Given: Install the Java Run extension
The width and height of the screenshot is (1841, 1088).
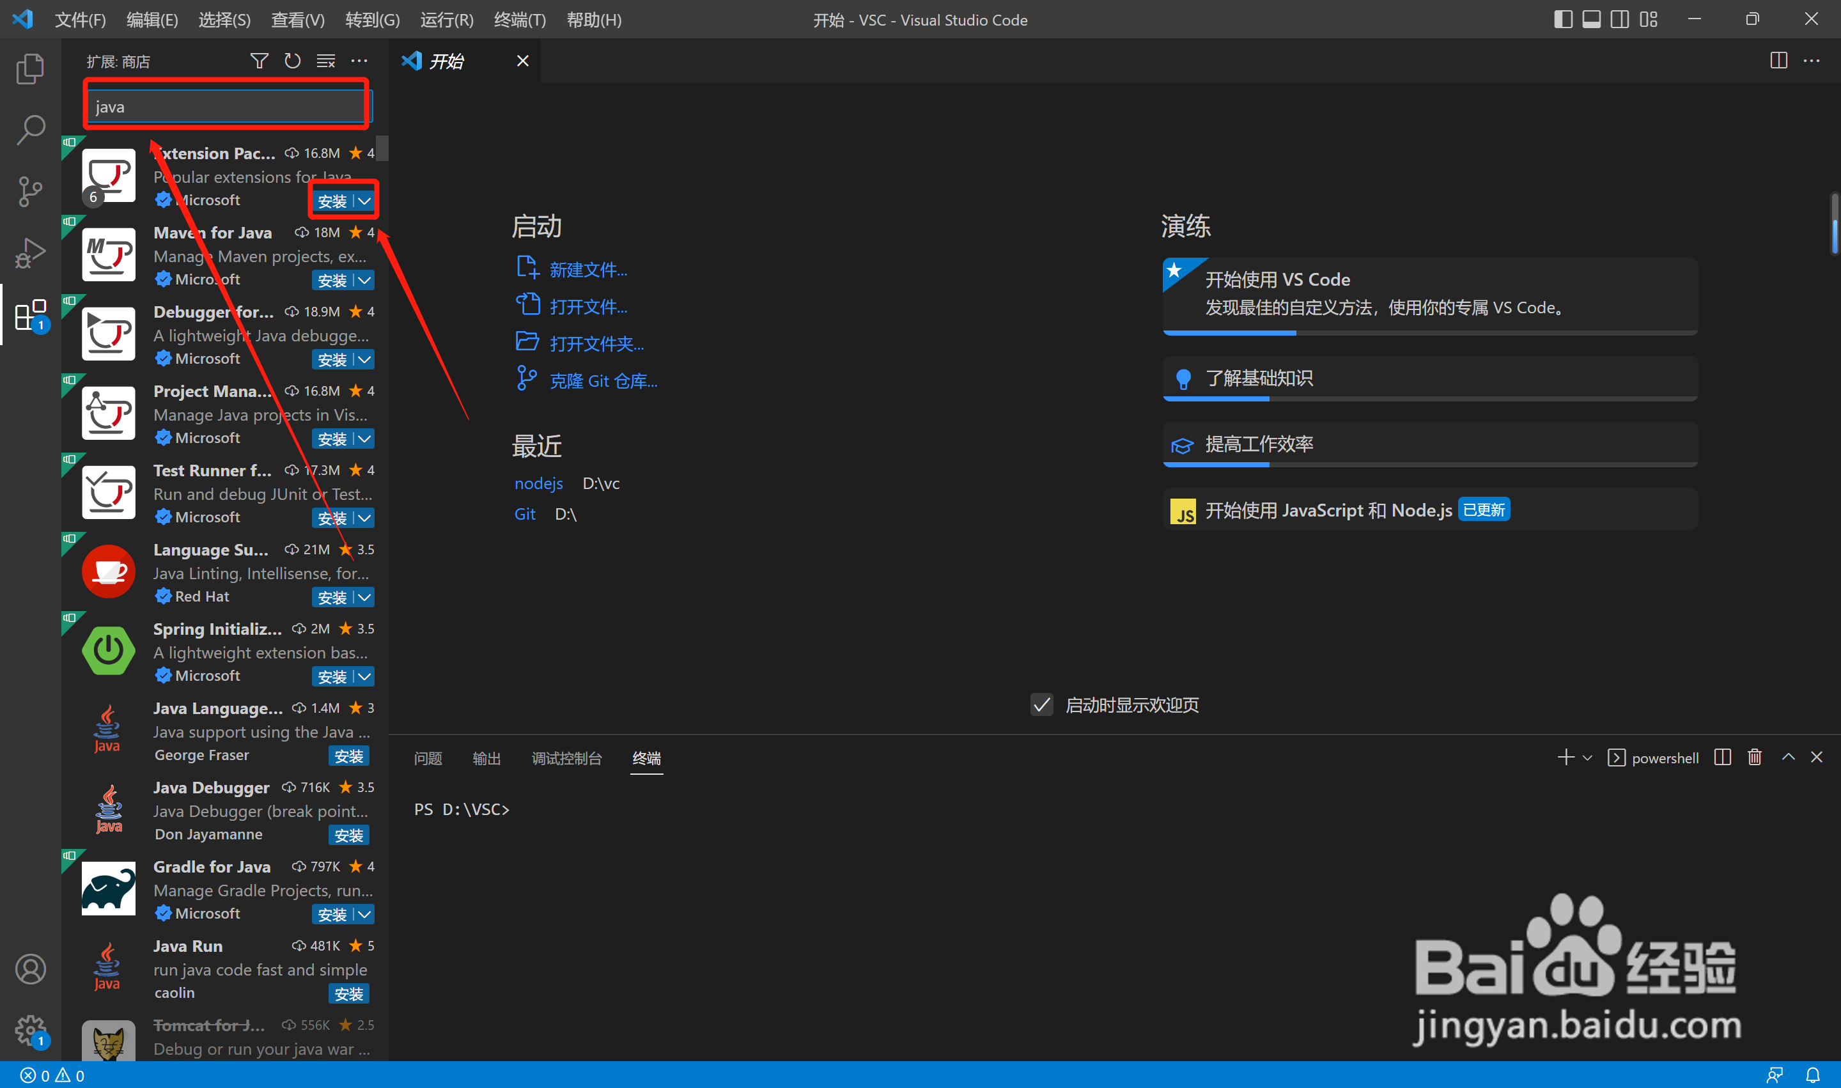Looking at the screenshot, I should pos(348,993).
